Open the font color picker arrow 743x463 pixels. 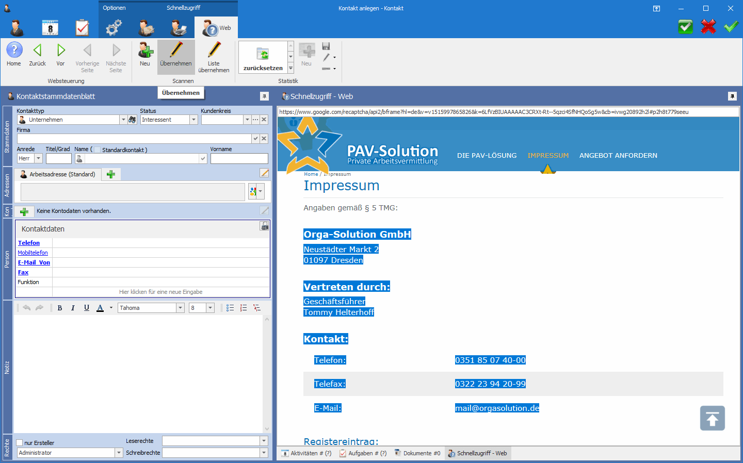coord(111,308)
